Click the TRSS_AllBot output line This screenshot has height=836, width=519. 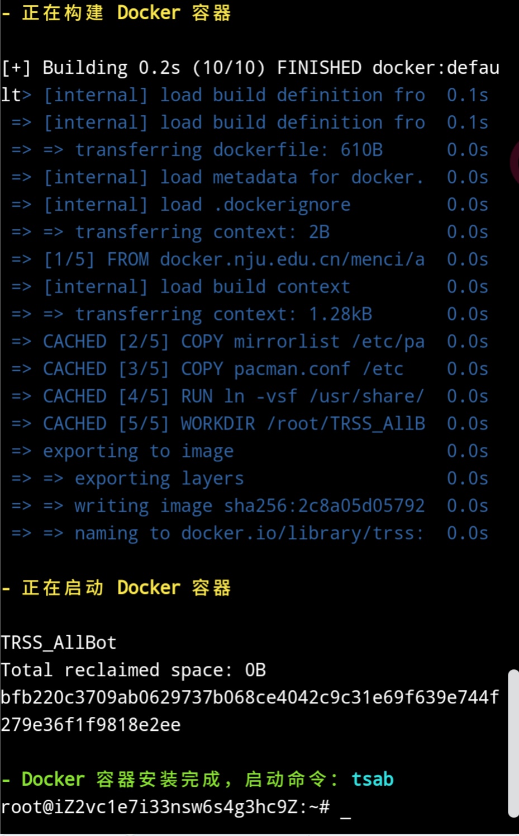(x=59, y=643)
